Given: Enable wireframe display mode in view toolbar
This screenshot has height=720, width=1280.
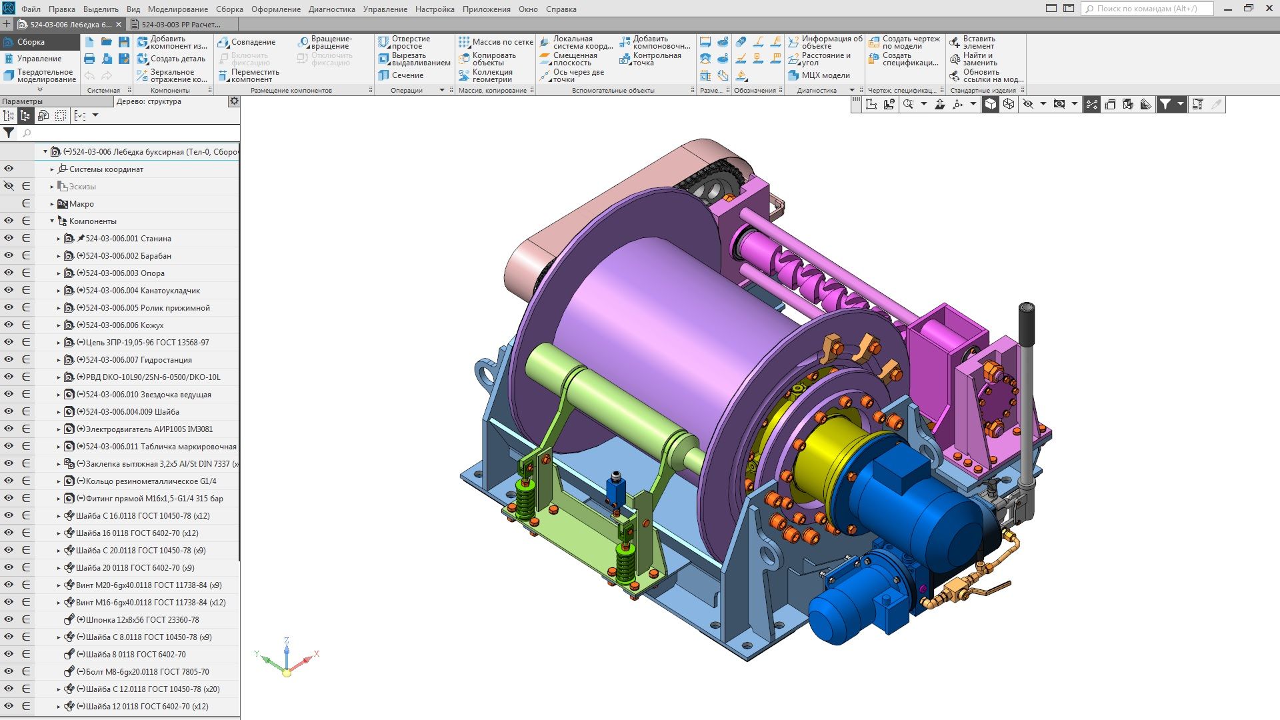Looking at the screenshot, I should (1009, 104).
